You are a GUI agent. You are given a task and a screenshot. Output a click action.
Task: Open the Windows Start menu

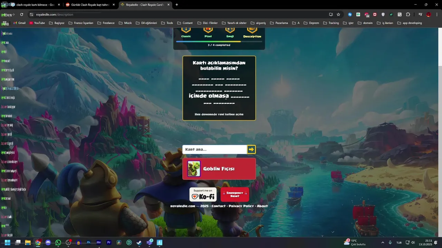click(8, 242)
